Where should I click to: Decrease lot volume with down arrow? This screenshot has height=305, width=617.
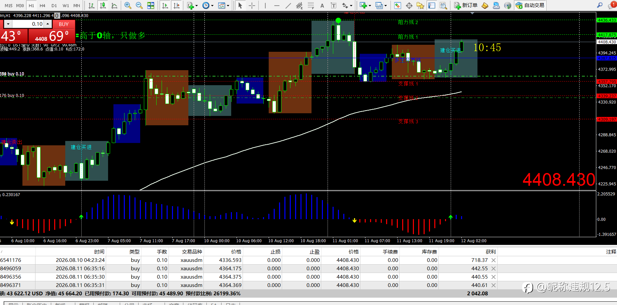click(8, 24)
